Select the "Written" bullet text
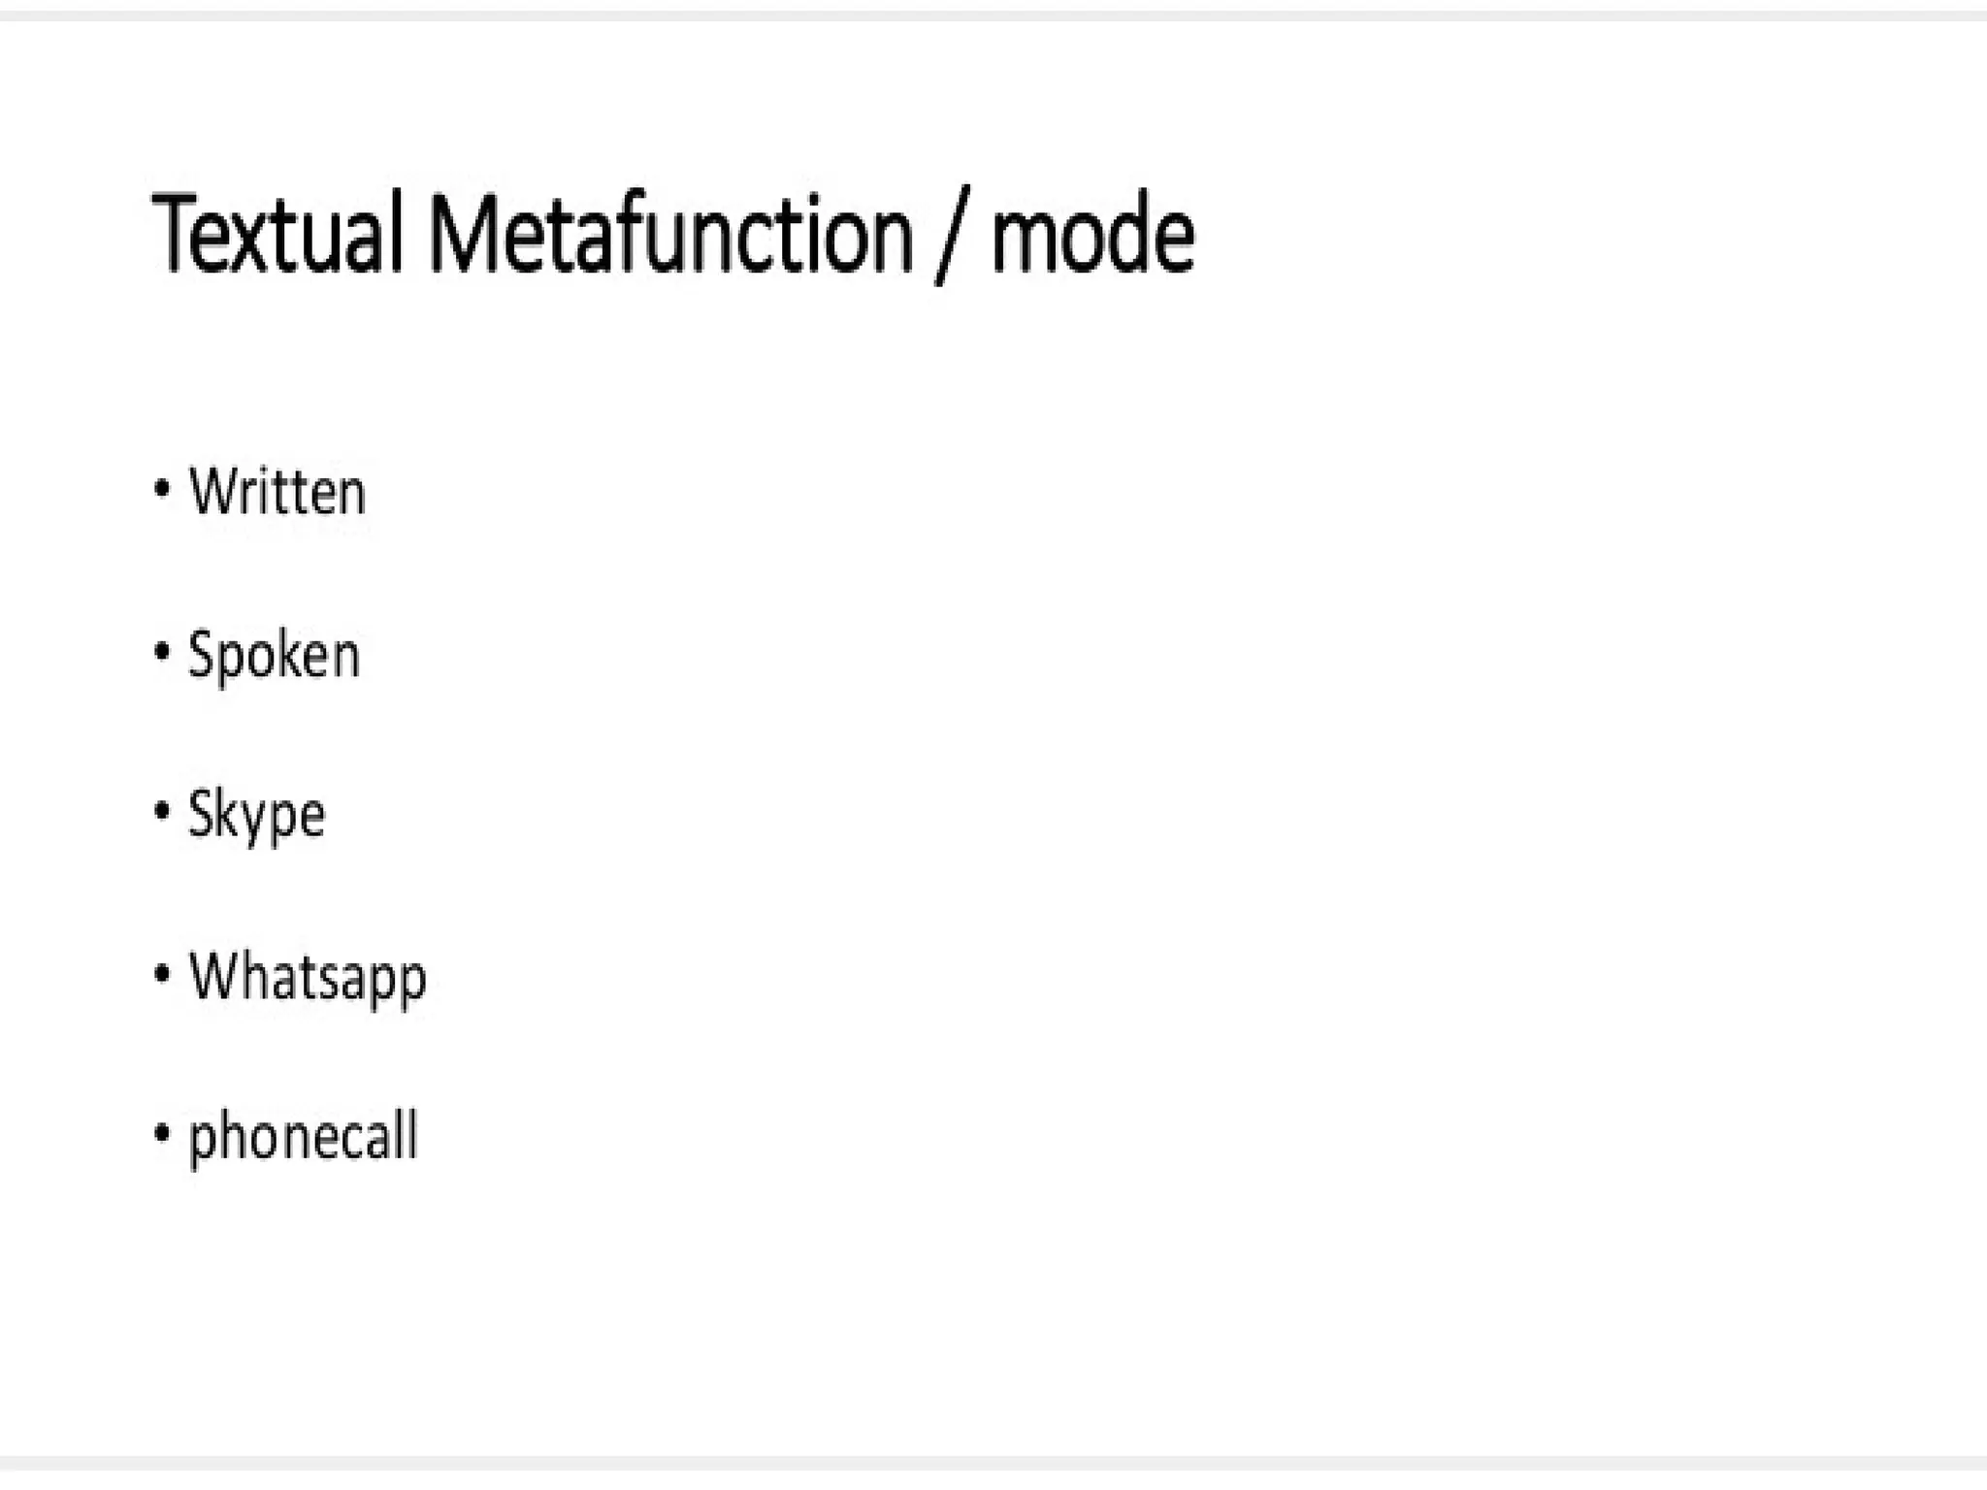The image size is (1987, 1490). pos(277,492)
